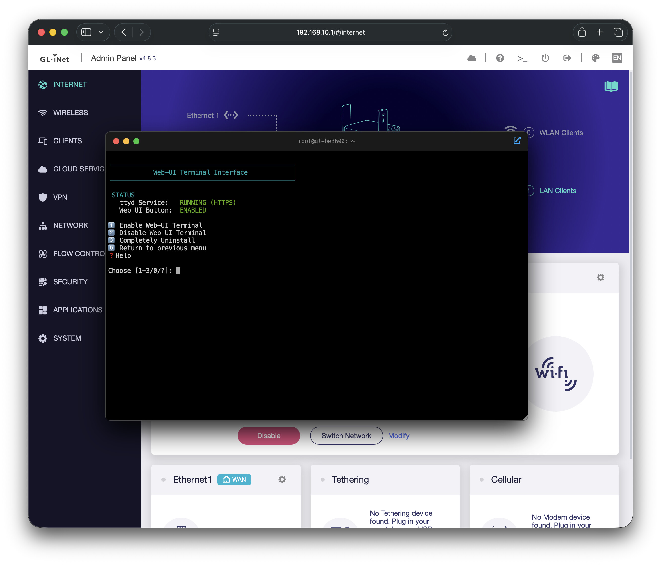The image size is (661, 565).
Task: Open the Ethernet1 settings gear
Action: pyautogui.click(x=282, y=479)
